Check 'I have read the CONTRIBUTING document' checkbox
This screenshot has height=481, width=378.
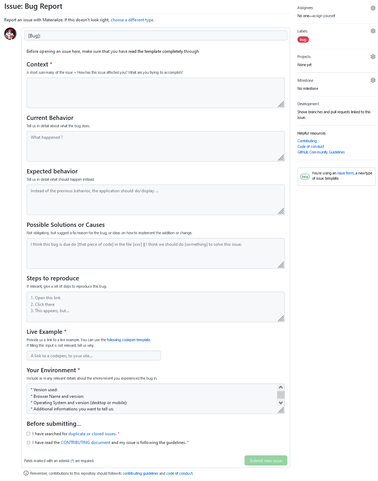click(x=29, y=443)
